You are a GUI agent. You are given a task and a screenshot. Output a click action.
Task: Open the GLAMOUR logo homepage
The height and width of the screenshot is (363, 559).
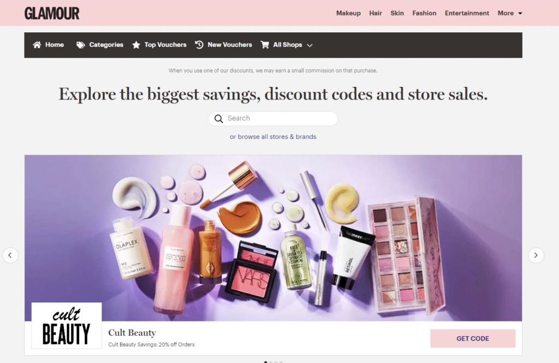(x=52, y=13)
